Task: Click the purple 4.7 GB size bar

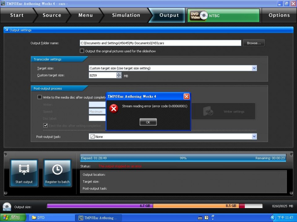Action: pos(100,206)
